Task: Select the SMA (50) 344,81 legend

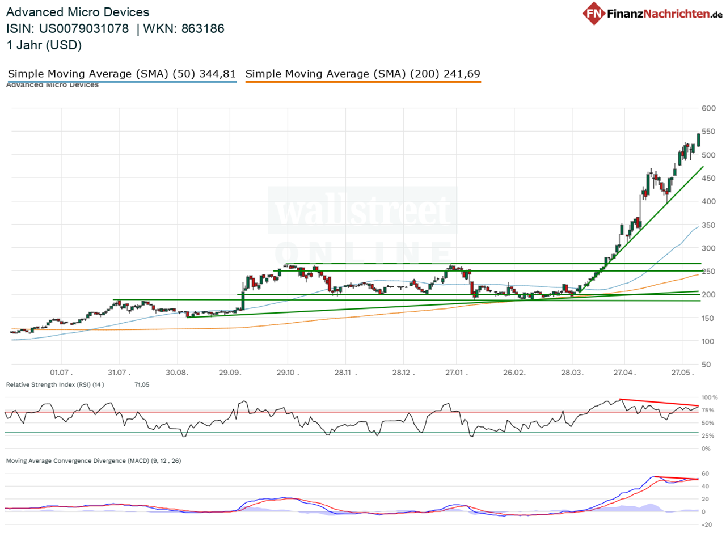Action: pyautogui.click(x=121, y=74)
